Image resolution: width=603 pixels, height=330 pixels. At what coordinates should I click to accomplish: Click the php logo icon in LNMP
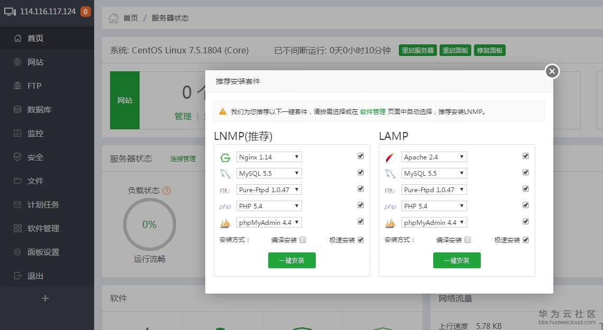(x=225, y=207)
